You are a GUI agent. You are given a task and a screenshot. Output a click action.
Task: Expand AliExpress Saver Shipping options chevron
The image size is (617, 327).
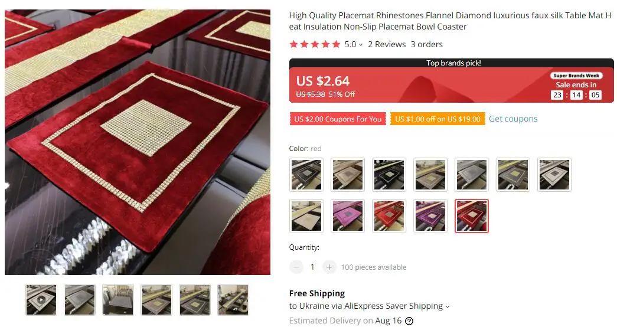(x=448, y=306)
